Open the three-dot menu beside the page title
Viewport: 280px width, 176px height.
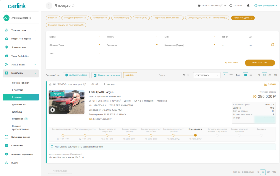(49, 6)
